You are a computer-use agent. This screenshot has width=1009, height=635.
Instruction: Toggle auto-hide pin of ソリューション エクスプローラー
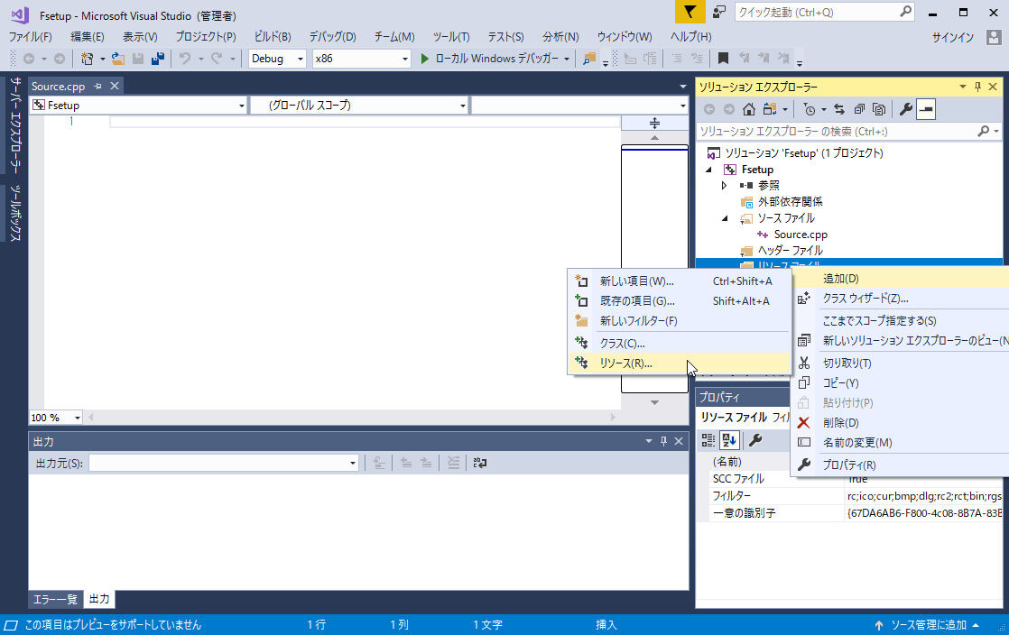(977, 87)
